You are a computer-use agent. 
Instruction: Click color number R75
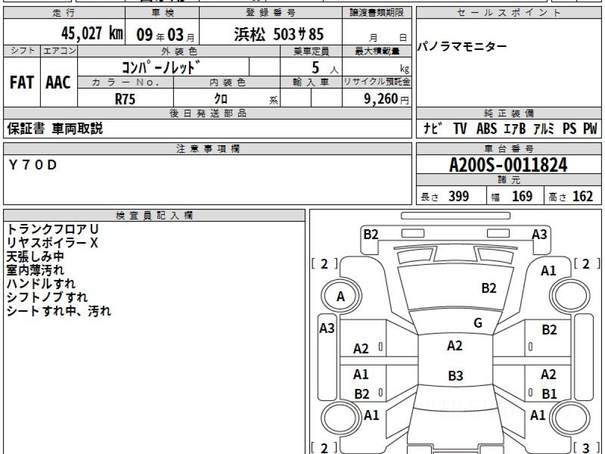(125, 99)
